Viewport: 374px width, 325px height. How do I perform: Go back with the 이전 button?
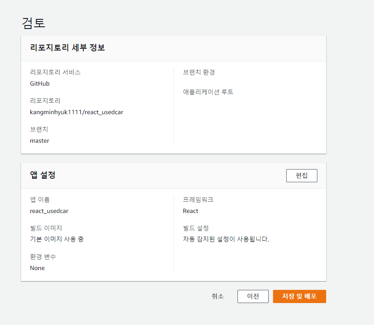[x=253, y=296]
